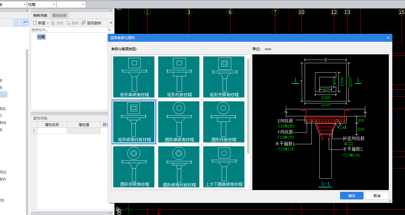Click row number 1 in the property table
Screen dimensions: 405x215
pyautogui.click(x=34, y=131)
